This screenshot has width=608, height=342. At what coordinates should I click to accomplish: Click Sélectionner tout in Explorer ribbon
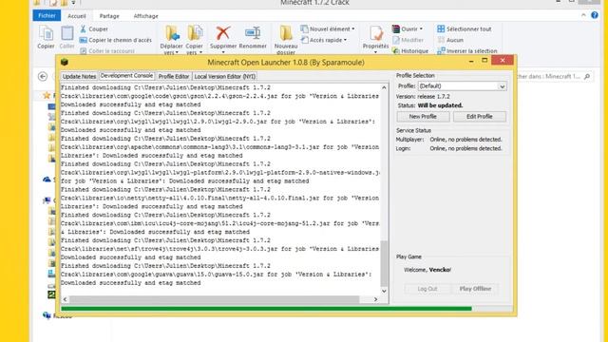[465, 29]
